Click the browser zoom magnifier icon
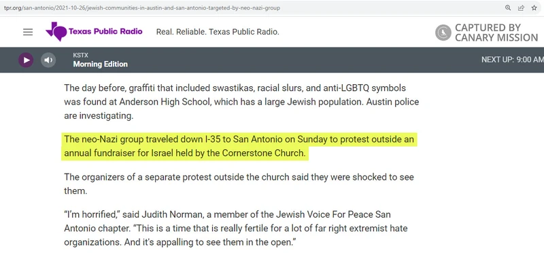The height and width of the screenshot is (253, 544). click(508, 7)
